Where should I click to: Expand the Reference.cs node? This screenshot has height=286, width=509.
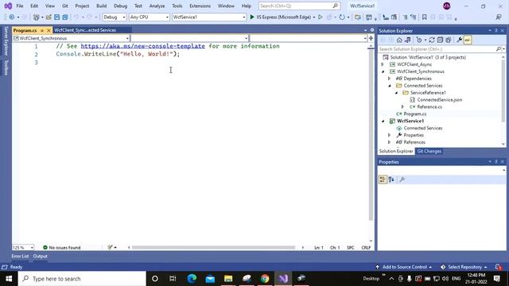click(x=403, y=107)
